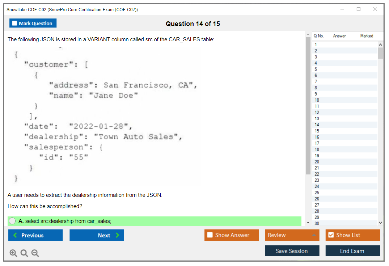
Task: Open the Review dropdown menu
Action: point(292,235)
